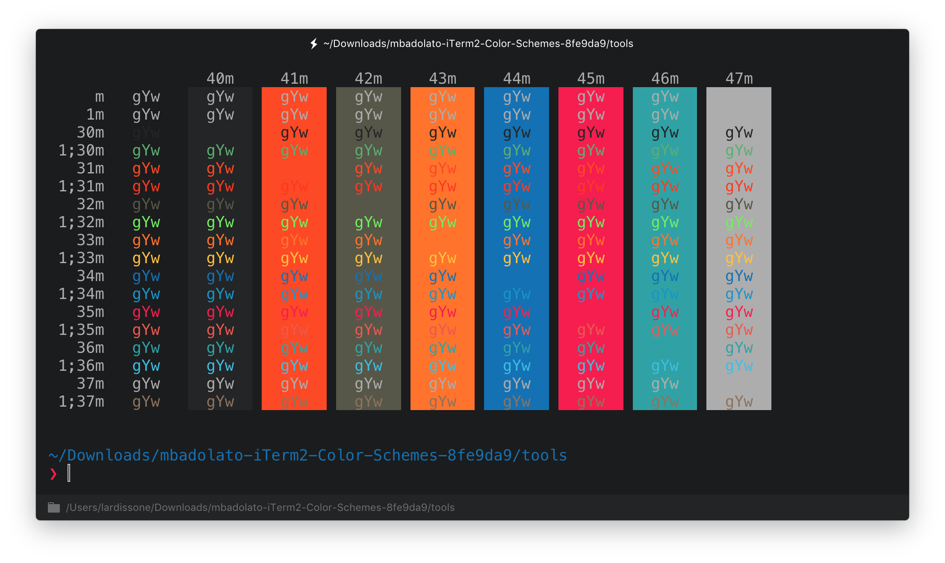
Task: Click the 1;37m row label
Action: [81, 402]
